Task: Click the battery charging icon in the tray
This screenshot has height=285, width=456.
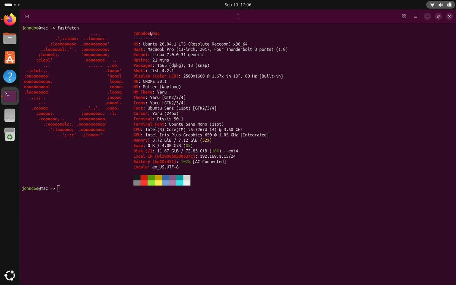Action: coord(448,5)
